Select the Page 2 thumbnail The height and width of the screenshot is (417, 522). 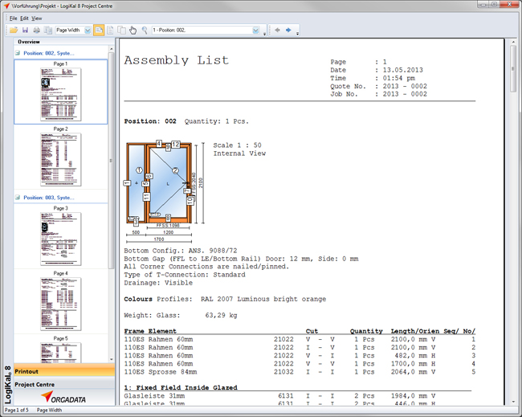tap(60, 160)
